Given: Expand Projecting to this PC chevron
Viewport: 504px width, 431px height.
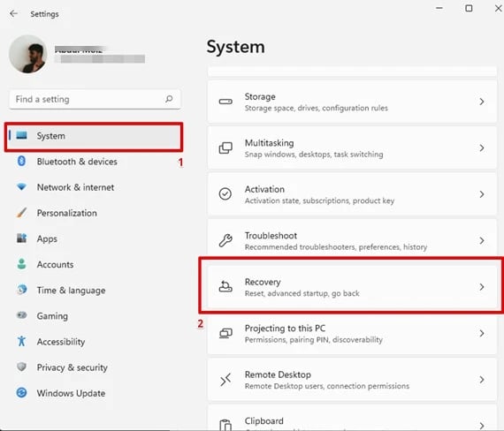Looking at the screenshot, I should click(482, 333).
